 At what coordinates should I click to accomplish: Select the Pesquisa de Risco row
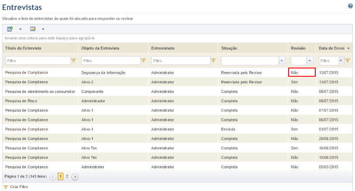(177, 101)
